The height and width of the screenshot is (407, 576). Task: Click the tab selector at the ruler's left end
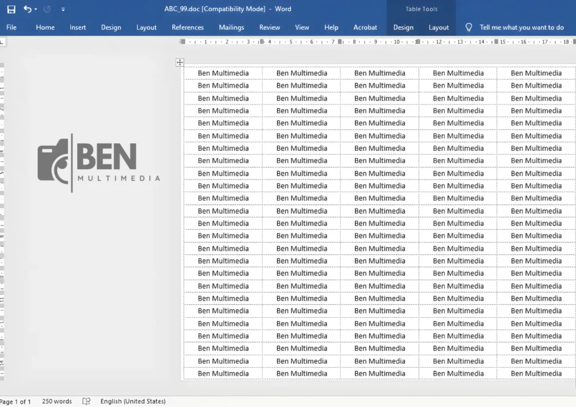point(3,42)
